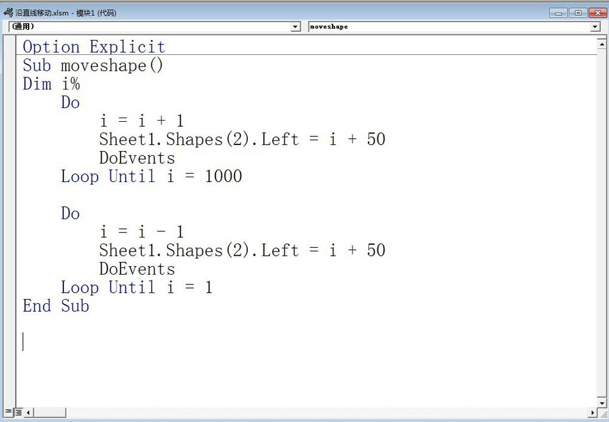Click the Loop Until i = 1000 line
Screen dimensions: 609x422
coord(151,177)
